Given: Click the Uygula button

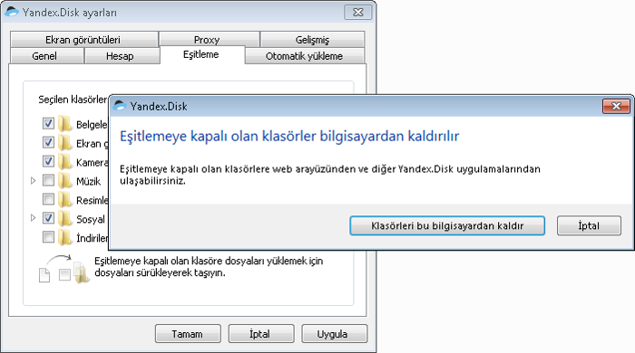Looking at the screenshot, I should coord(334,334).
